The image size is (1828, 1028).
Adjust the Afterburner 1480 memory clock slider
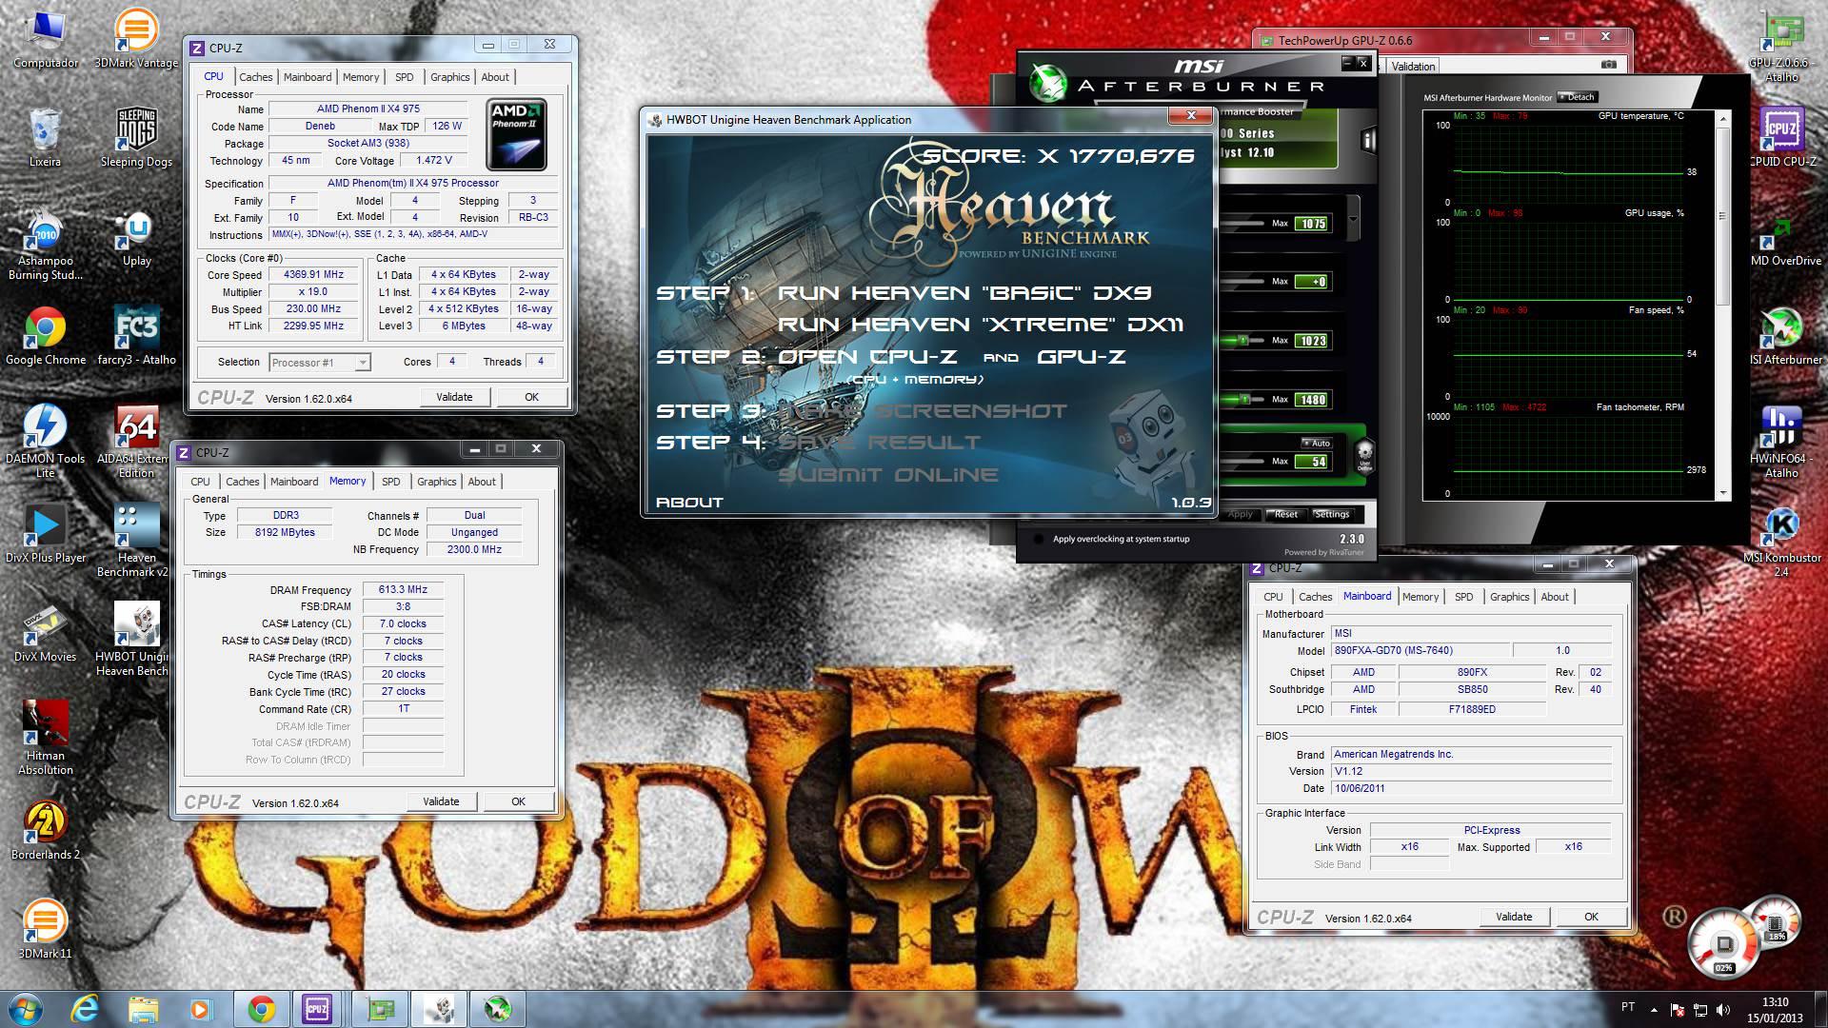pos(1244,399)
